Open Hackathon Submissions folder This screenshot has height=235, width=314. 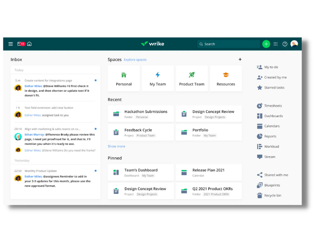141,114
